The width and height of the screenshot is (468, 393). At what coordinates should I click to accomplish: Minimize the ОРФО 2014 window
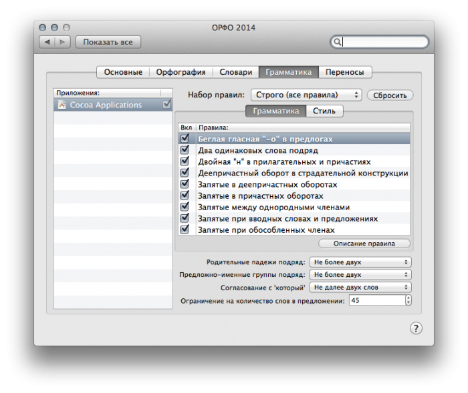pyautogui.click(x=54, y=27)
